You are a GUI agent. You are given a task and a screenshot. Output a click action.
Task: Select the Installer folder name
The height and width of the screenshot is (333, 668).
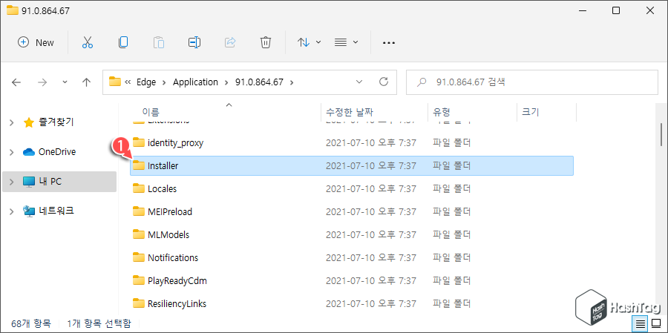pos(163,166)
